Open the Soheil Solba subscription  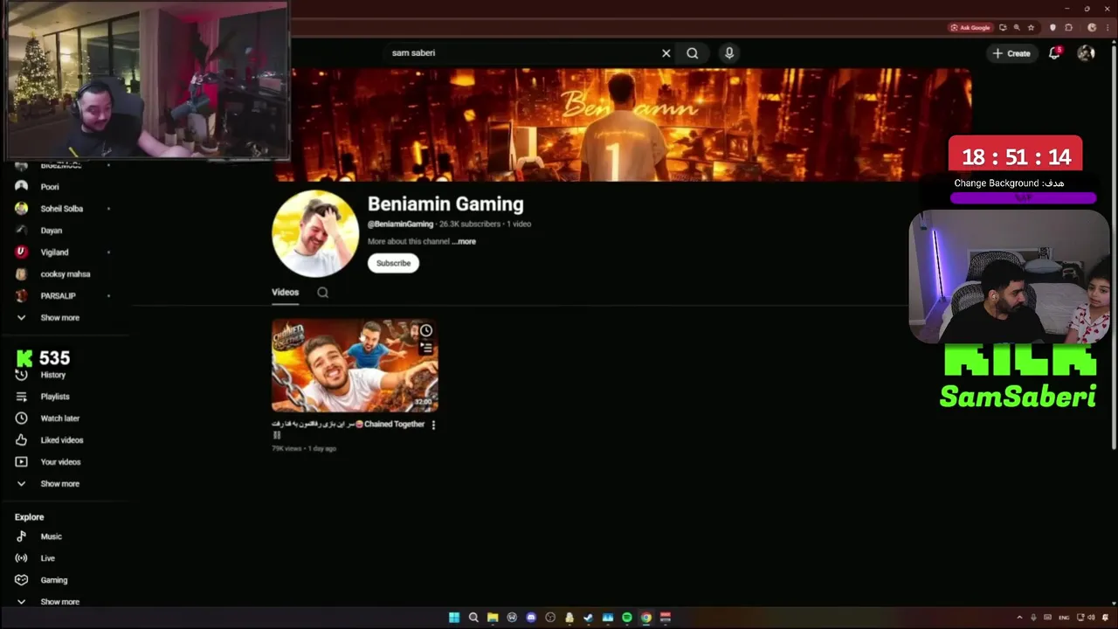[61, 209]
